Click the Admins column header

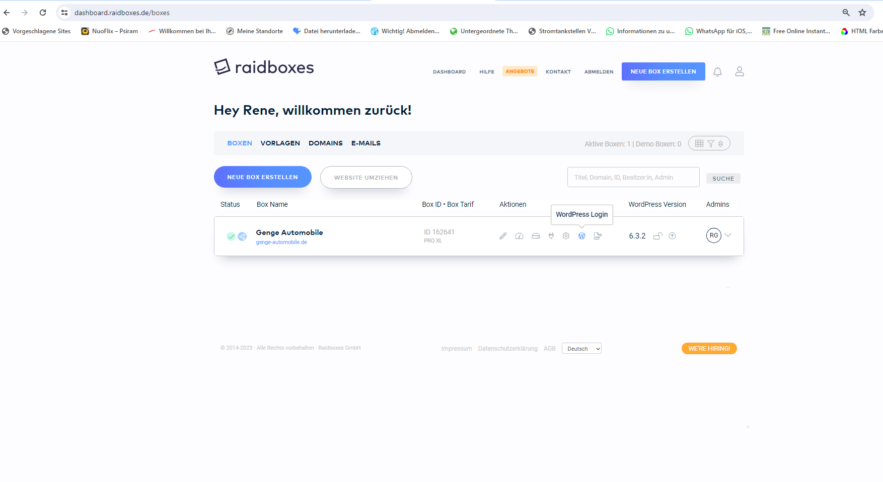coord(717,204)
